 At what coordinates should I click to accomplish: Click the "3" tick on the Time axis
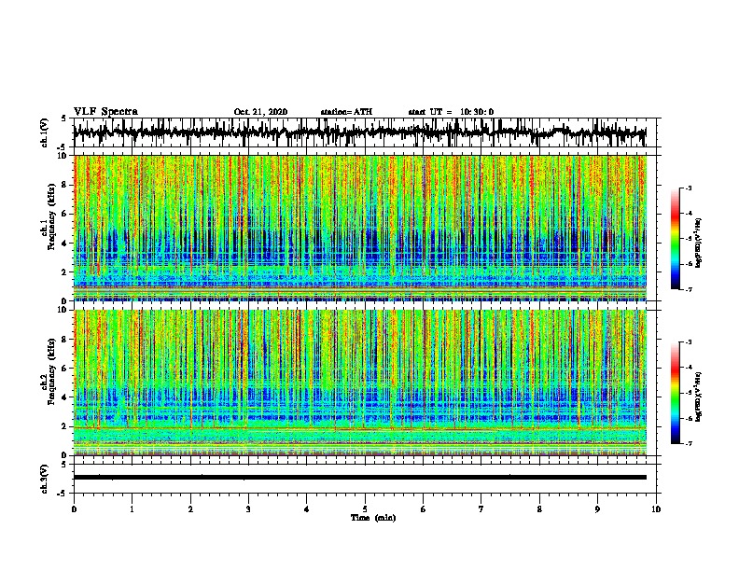point(248,509)
